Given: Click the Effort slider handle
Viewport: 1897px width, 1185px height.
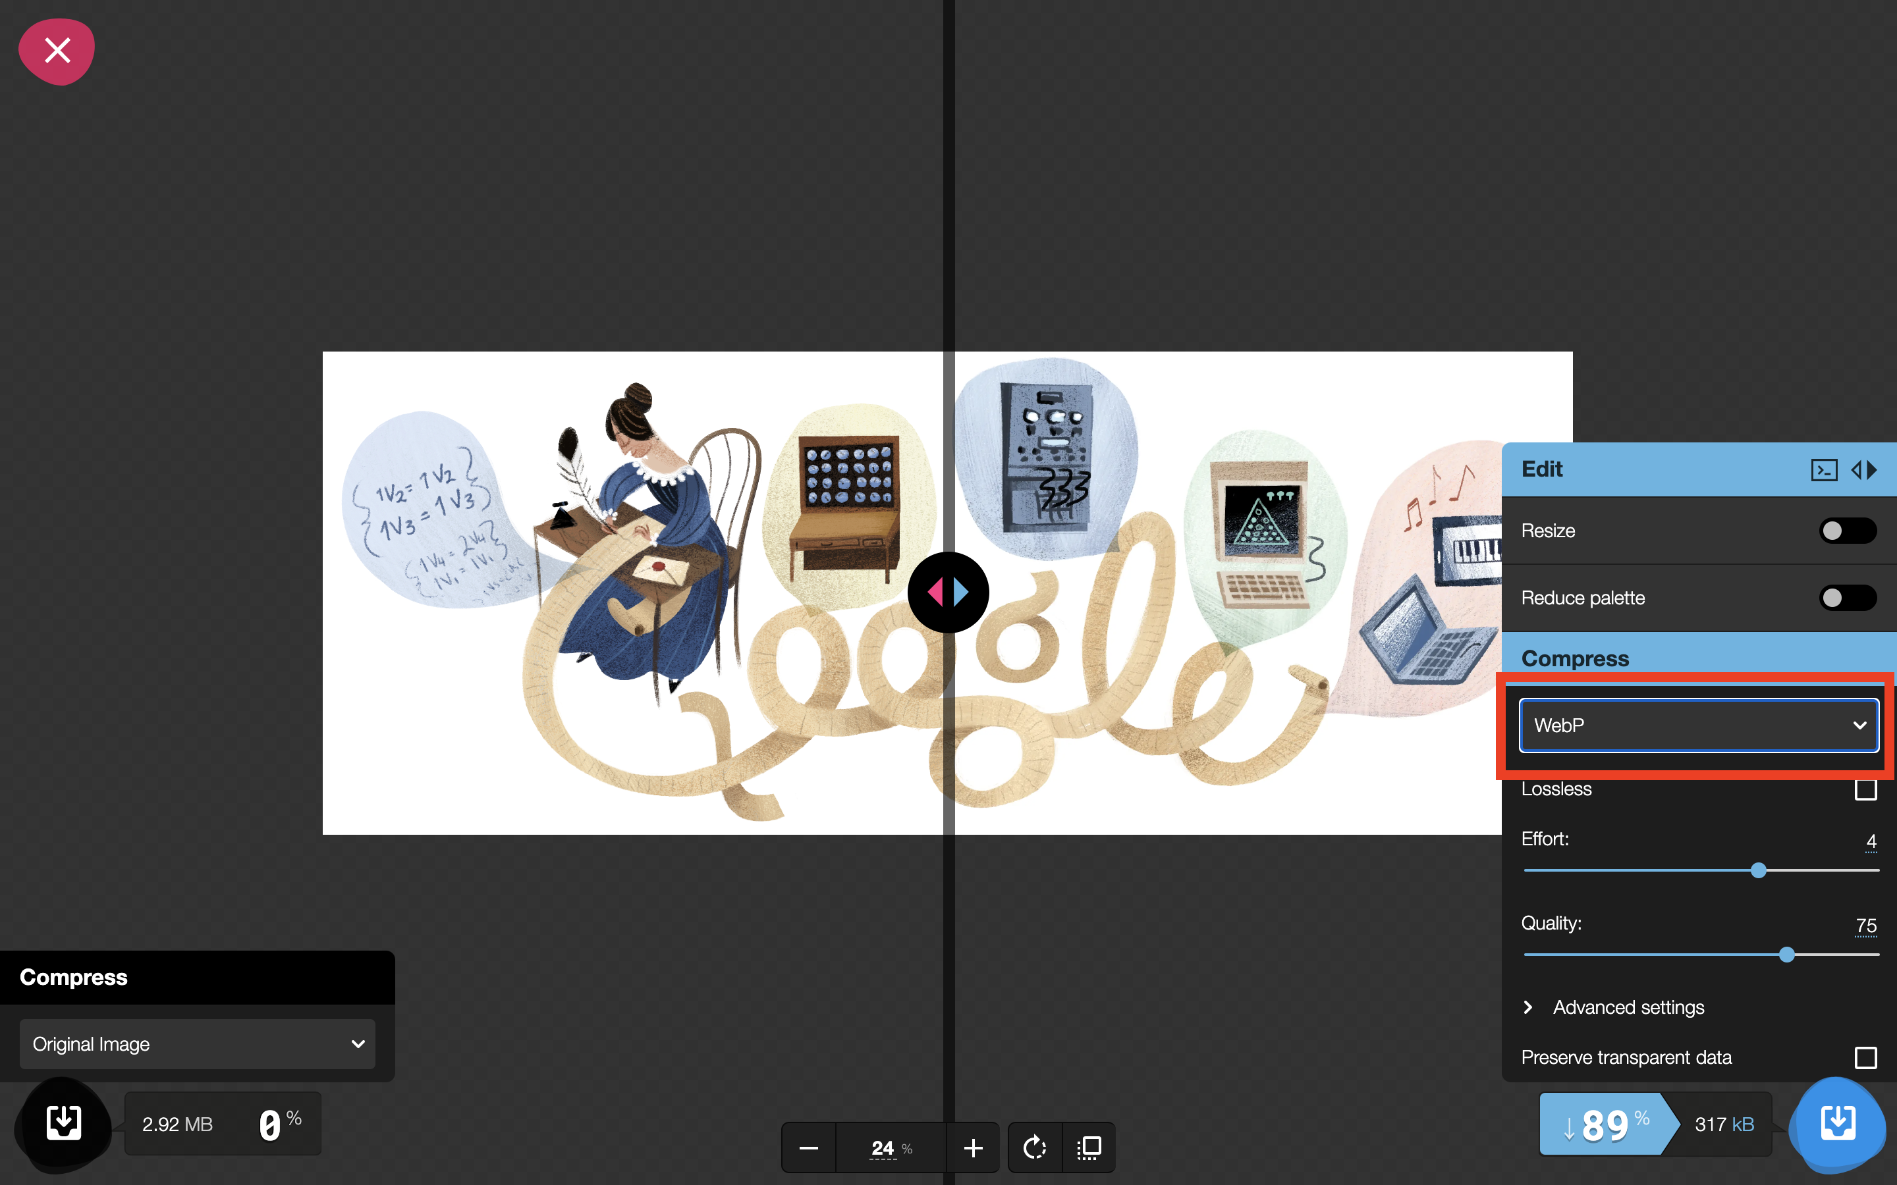Looking at the screenshot, I should click(1758, 871).
